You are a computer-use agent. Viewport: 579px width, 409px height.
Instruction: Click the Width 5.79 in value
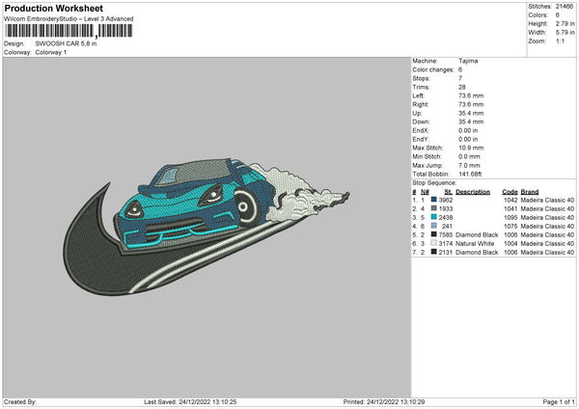click(x=565, y=33)
